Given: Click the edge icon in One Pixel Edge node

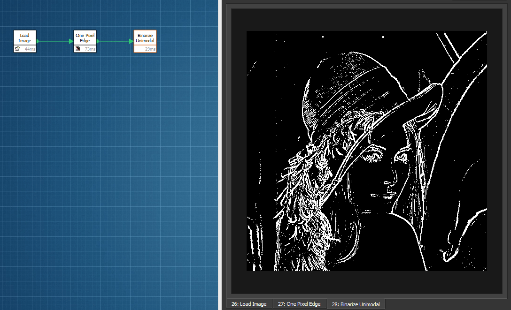Looking at the screenshot, I should (77, 49).
